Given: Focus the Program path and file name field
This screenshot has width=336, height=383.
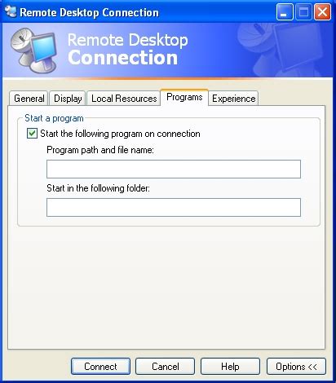Looking at the screenshot, I should (x=174, y=169).
